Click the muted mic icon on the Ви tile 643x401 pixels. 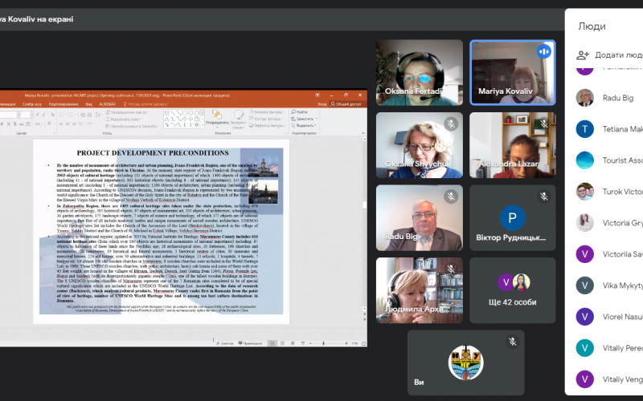[x=513, y=342]
